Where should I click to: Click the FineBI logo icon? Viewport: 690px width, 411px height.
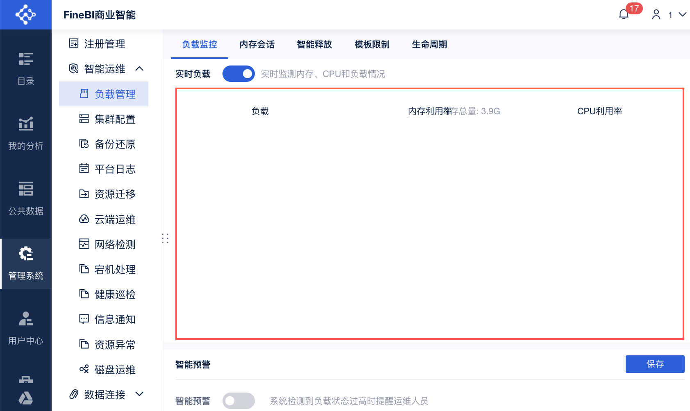pos(25,15)
